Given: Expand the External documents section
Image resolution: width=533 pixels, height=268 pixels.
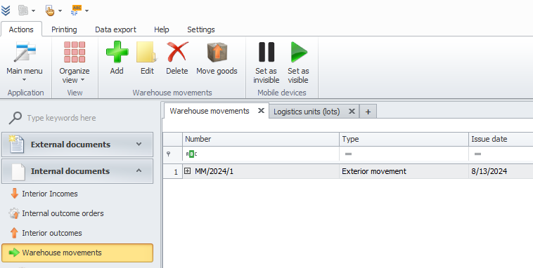Looking at the screenshot, I should point(139,145).
